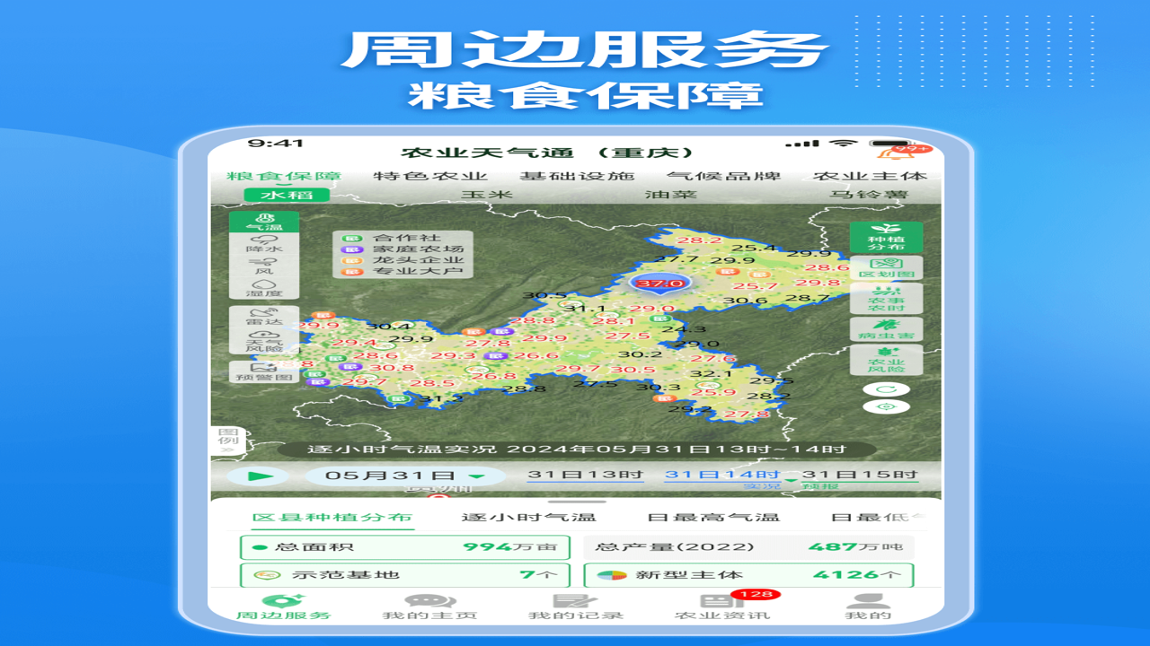
Task: Switch to the 特色农业 tab
Action: 430,177
